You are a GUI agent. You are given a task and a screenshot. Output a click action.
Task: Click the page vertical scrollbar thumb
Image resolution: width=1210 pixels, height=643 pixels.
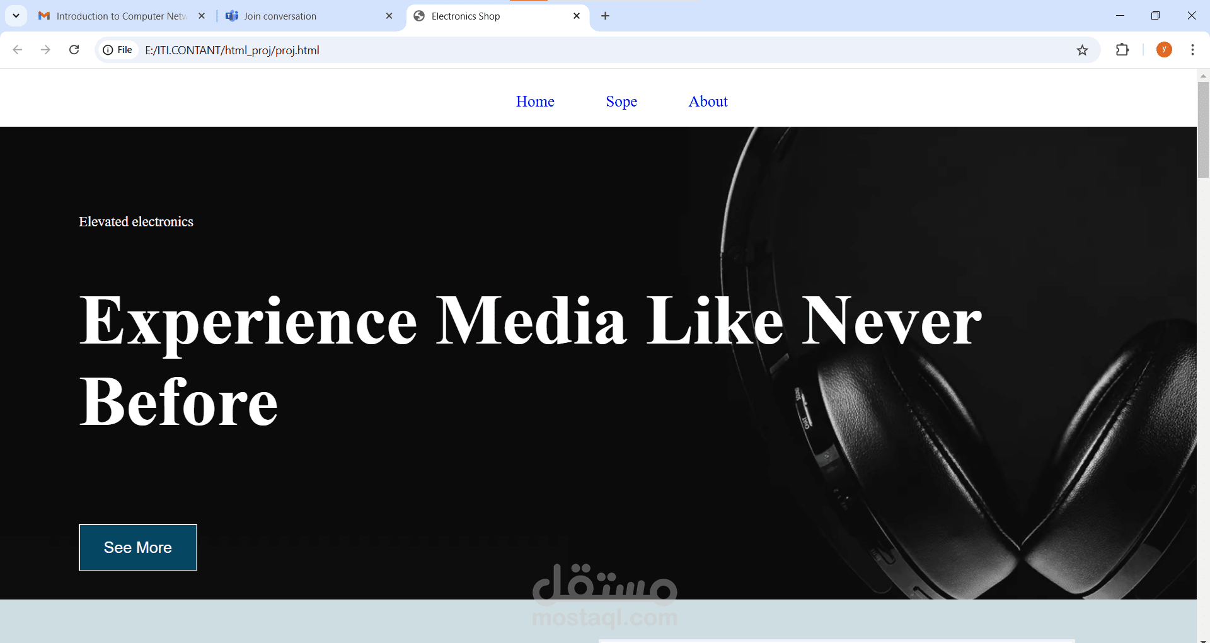[1203, 130]
